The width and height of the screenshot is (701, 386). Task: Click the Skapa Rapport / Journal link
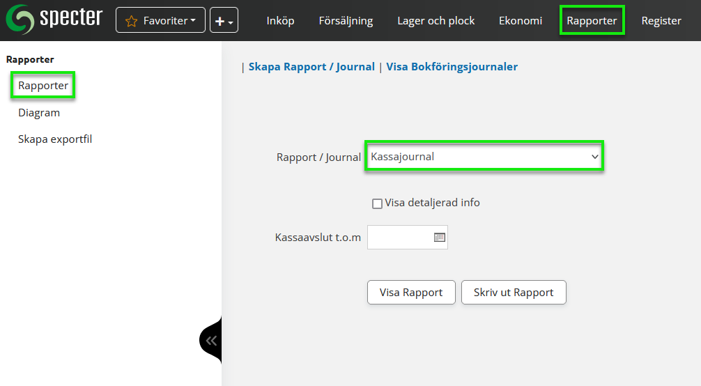pos(311,67)
